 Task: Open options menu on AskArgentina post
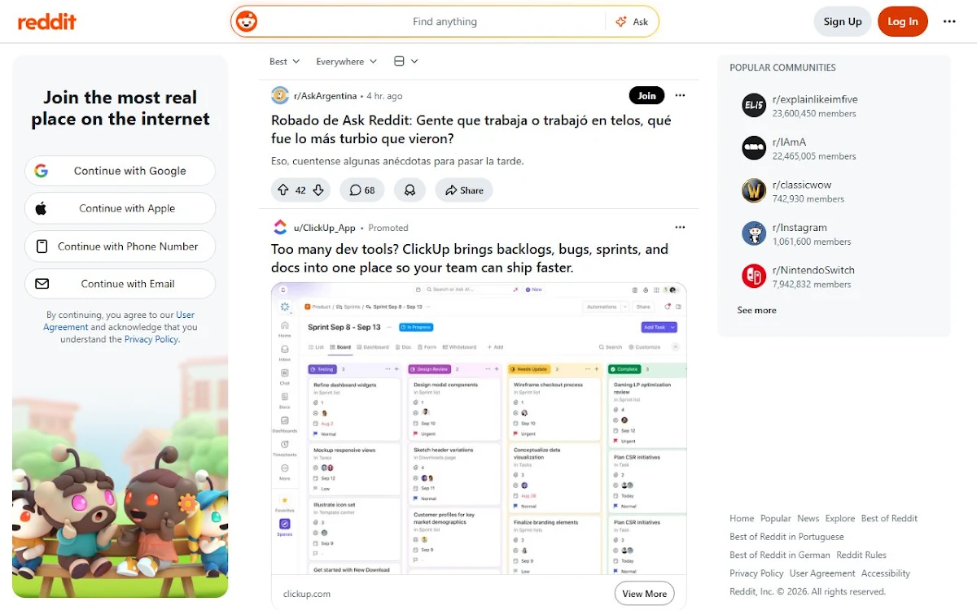pyautogui.click(x=680, y=95)
